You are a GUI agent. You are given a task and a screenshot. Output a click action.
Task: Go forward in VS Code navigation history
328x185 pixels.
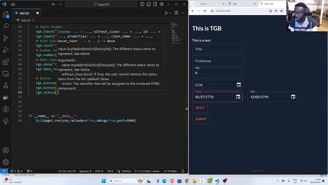pyautogui.click(x=60, y=4)
